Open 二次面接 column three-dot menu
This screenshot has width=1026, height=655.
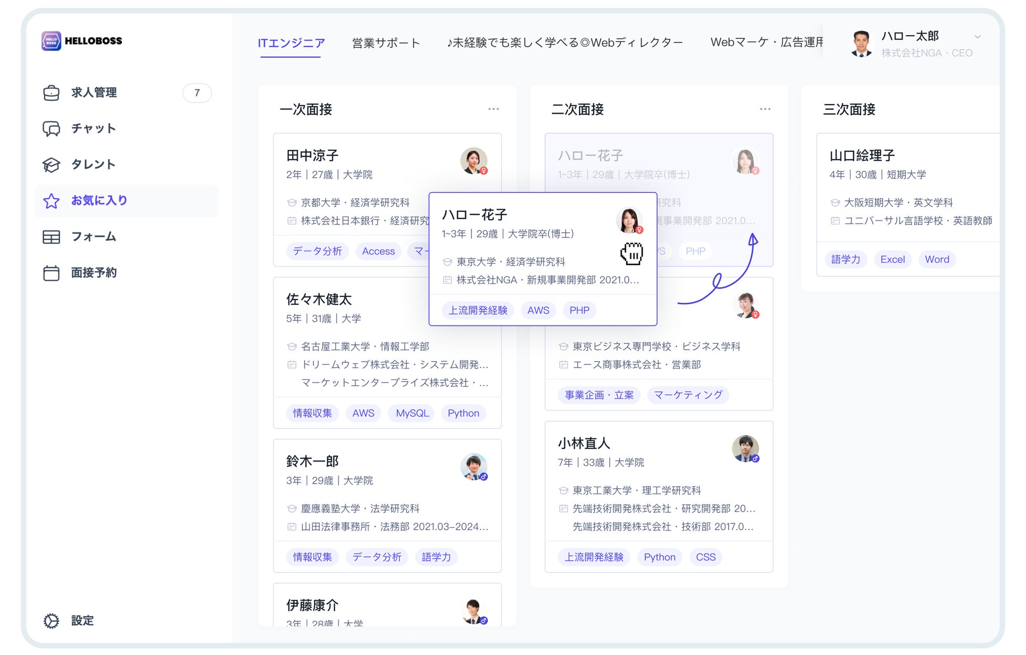[x=765, y=109]
